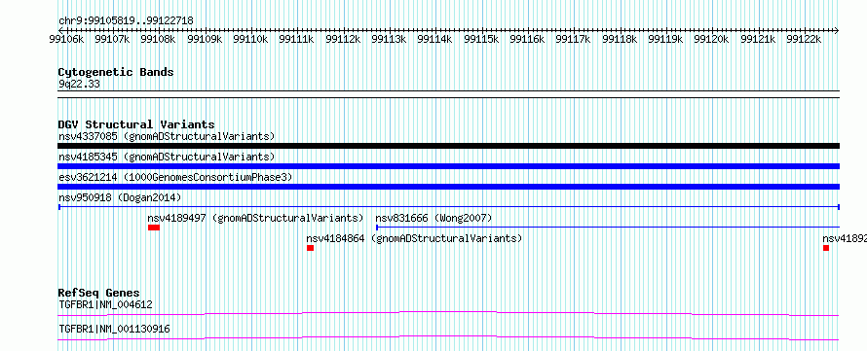
Task: Click the nsv950918 (Dogan2014) label
Action: pos(120,197)
